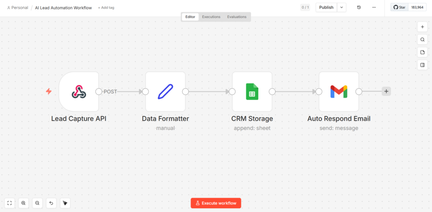Click the Data Formatter output connector
This screenshot has height=212, width=432.
click(186, 92)
